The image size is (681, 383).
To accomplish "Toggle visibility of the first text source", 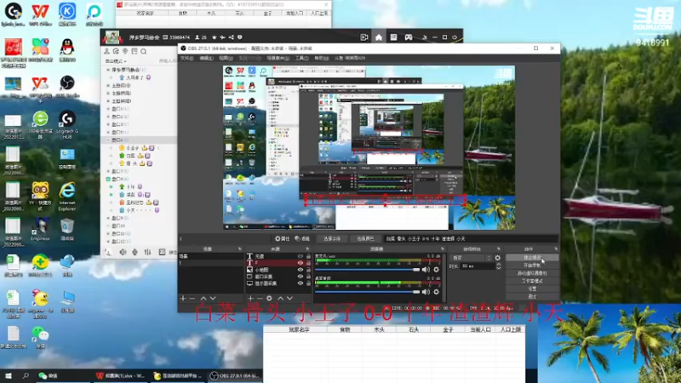I will (300, 256).
